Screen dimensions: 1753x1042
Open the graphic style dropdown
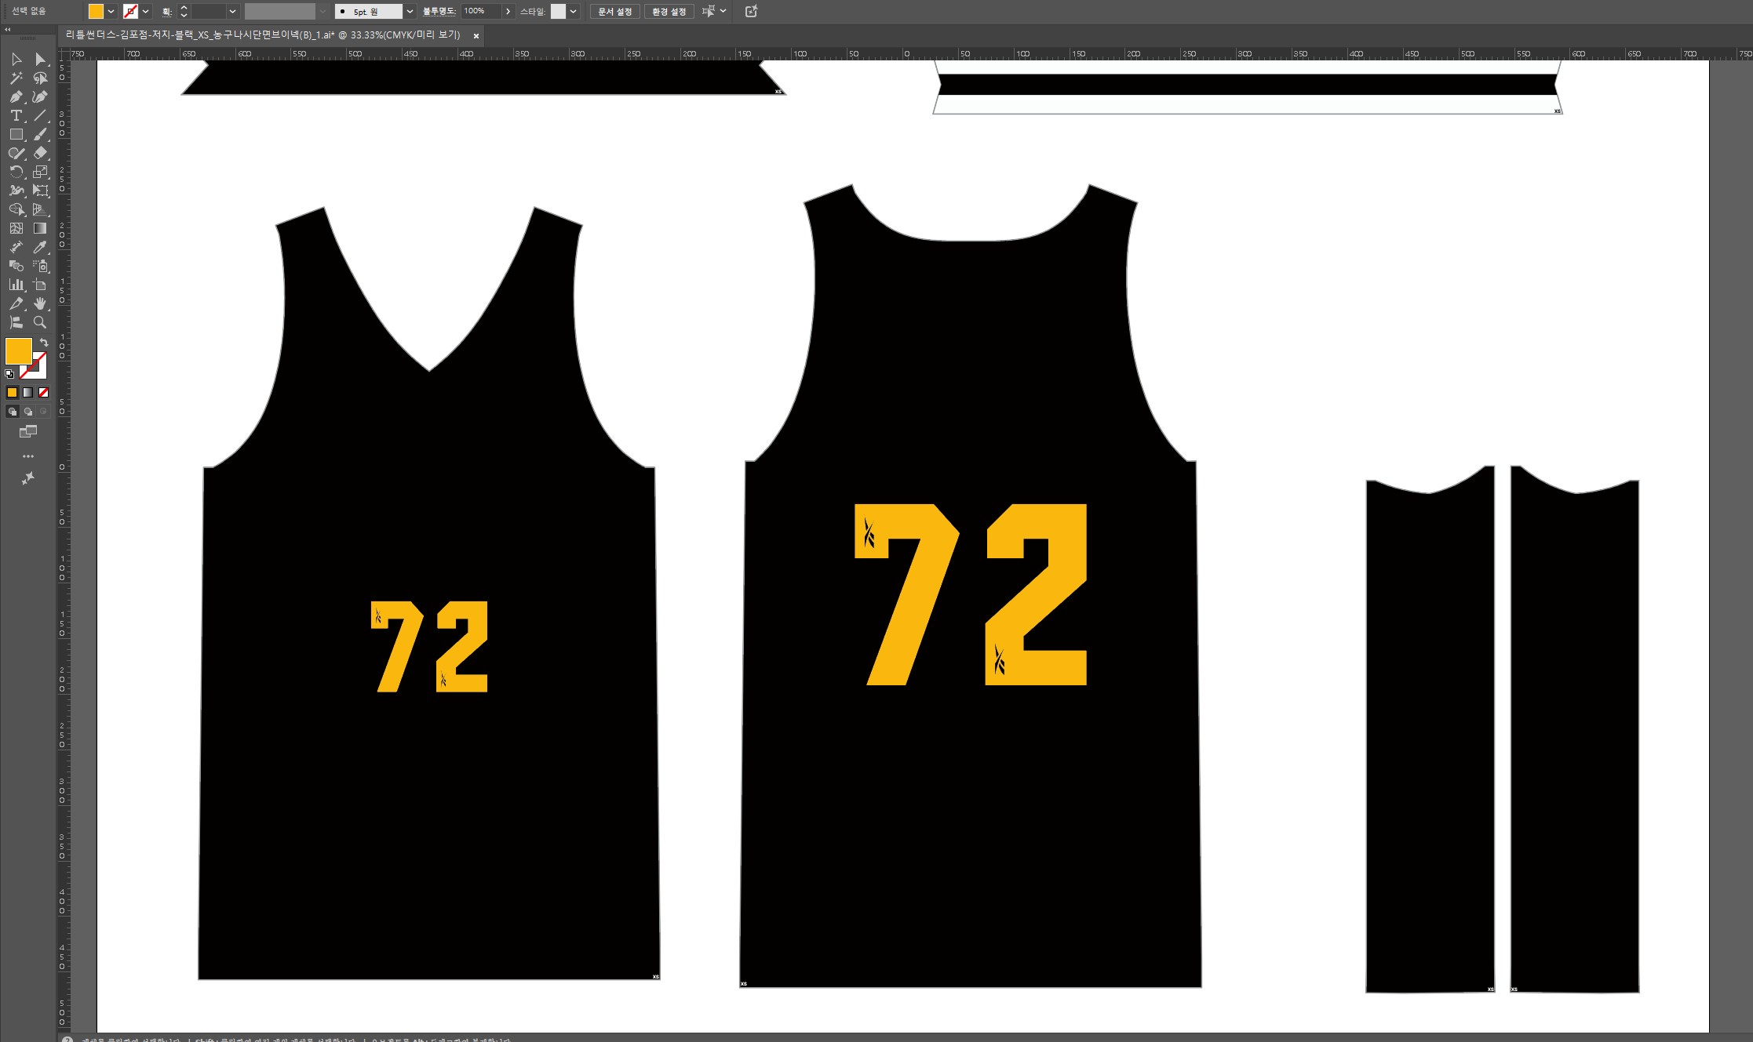pos(573,12)
